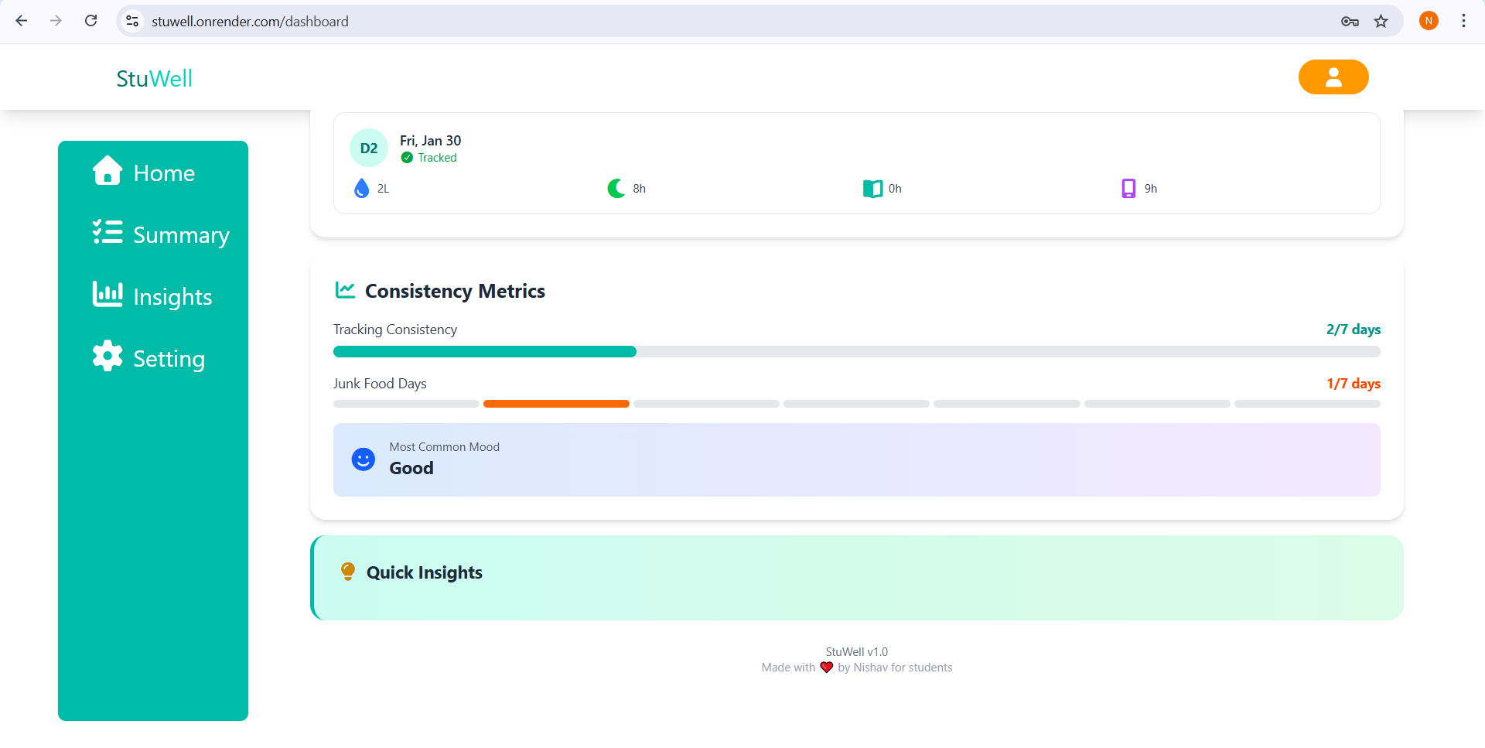Go to Insights in the sidebar
1485x748 pixels.
152,295
